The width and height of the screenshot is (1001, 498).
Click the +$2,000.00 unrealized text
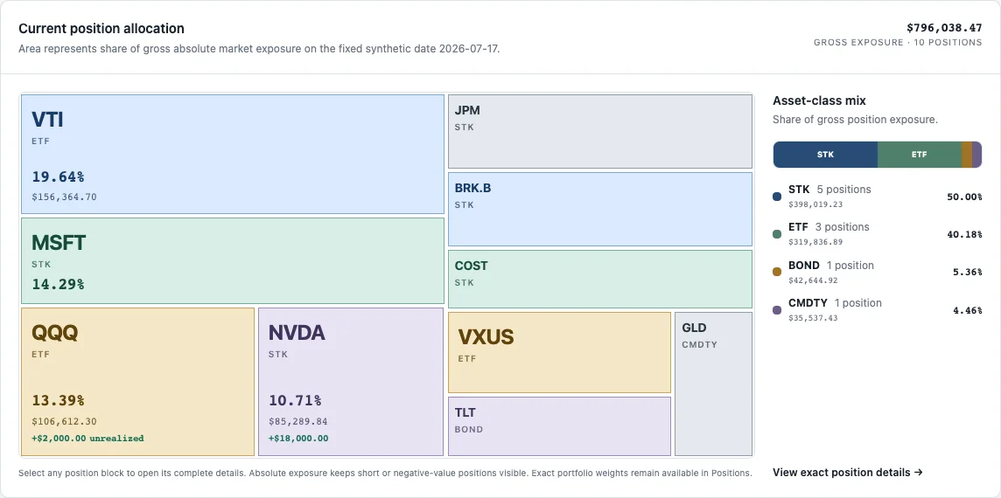tap(87, 438)
